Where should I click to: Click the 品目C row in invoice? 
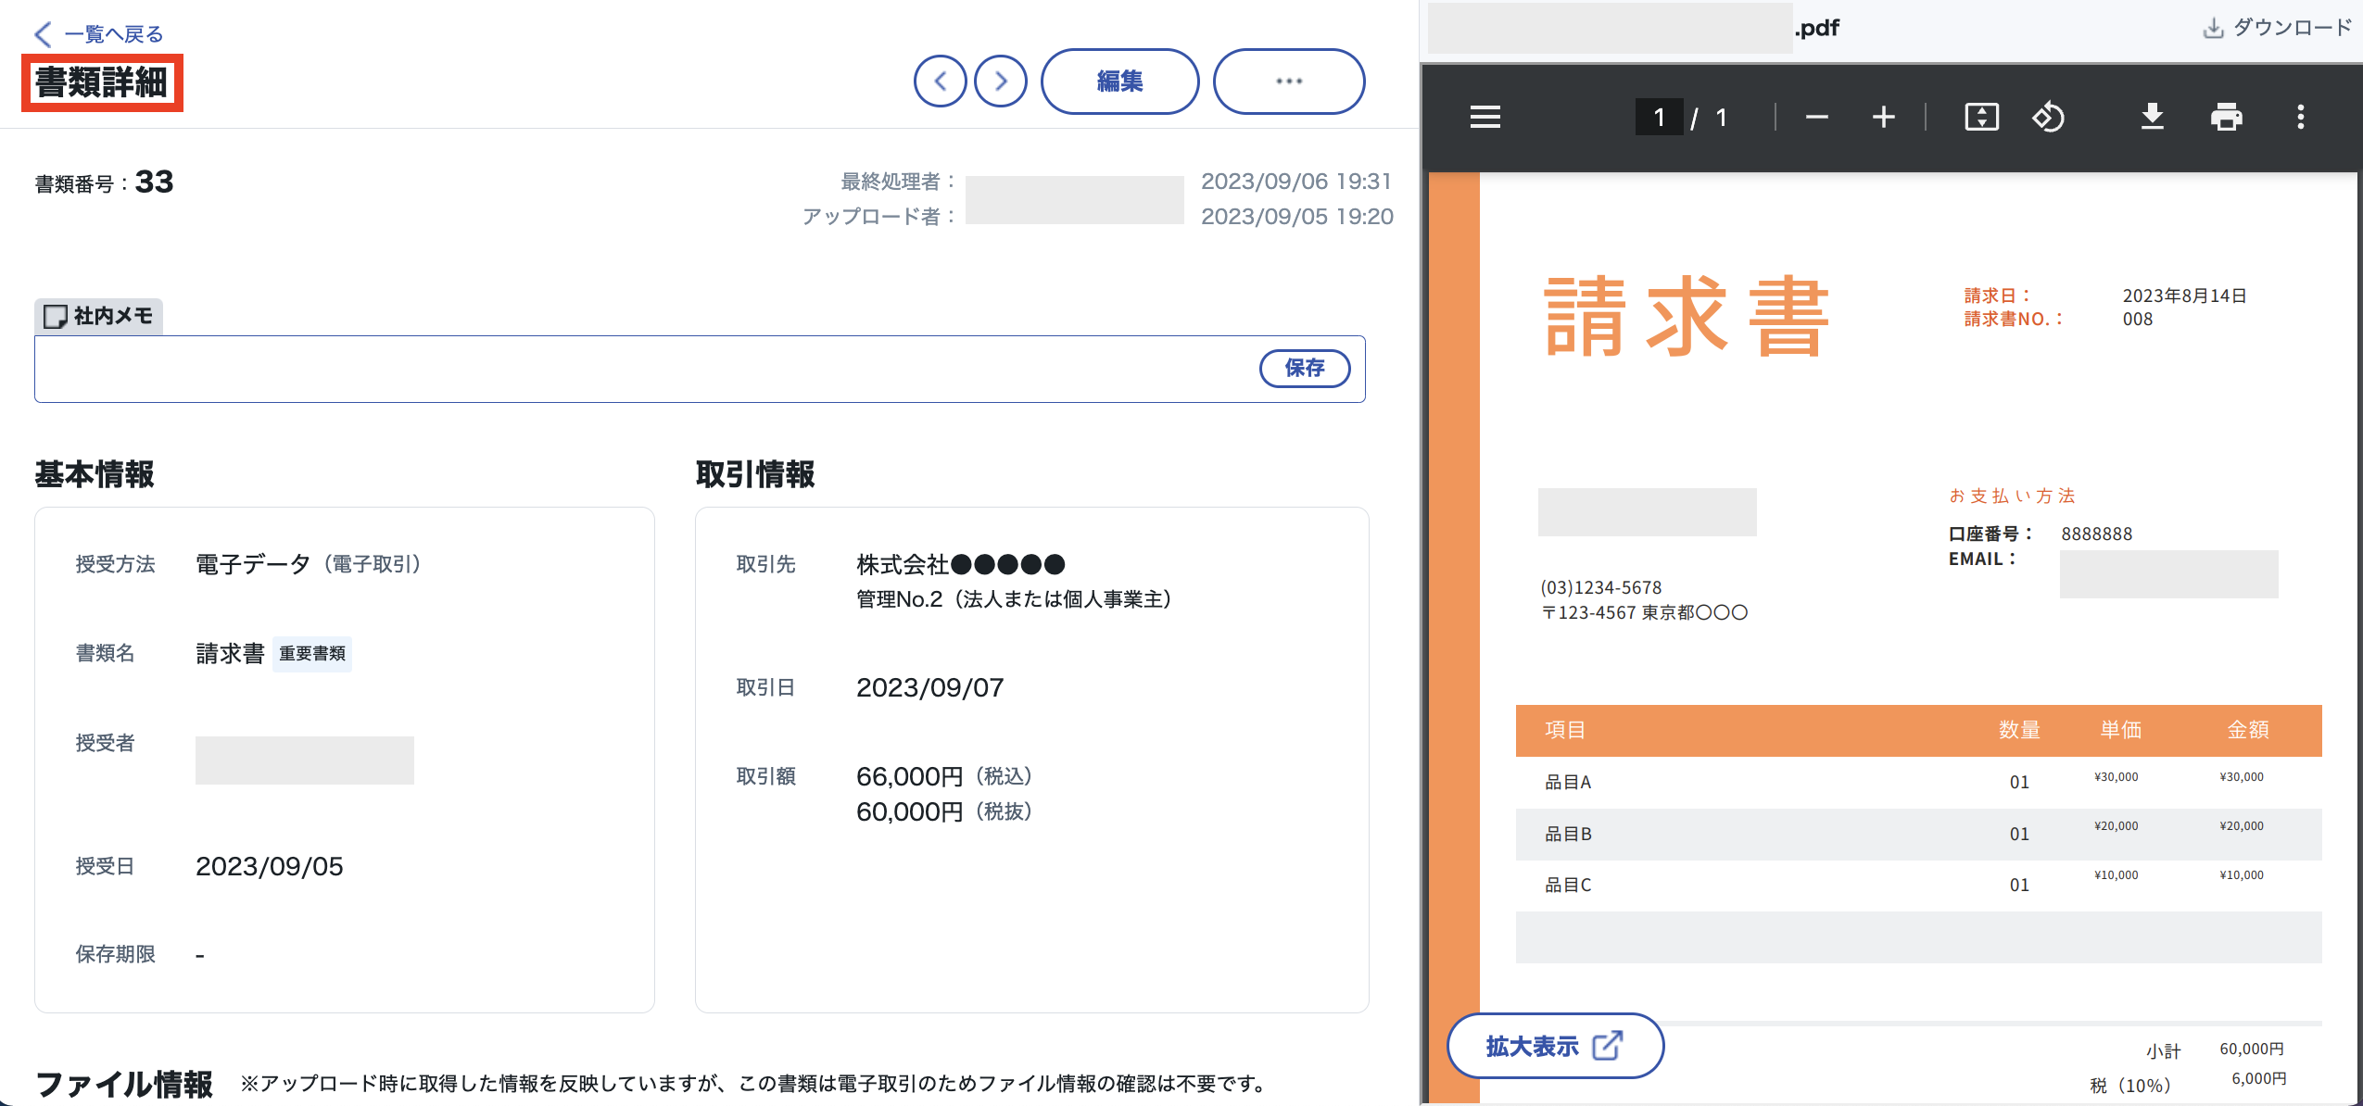point(1918,885)
